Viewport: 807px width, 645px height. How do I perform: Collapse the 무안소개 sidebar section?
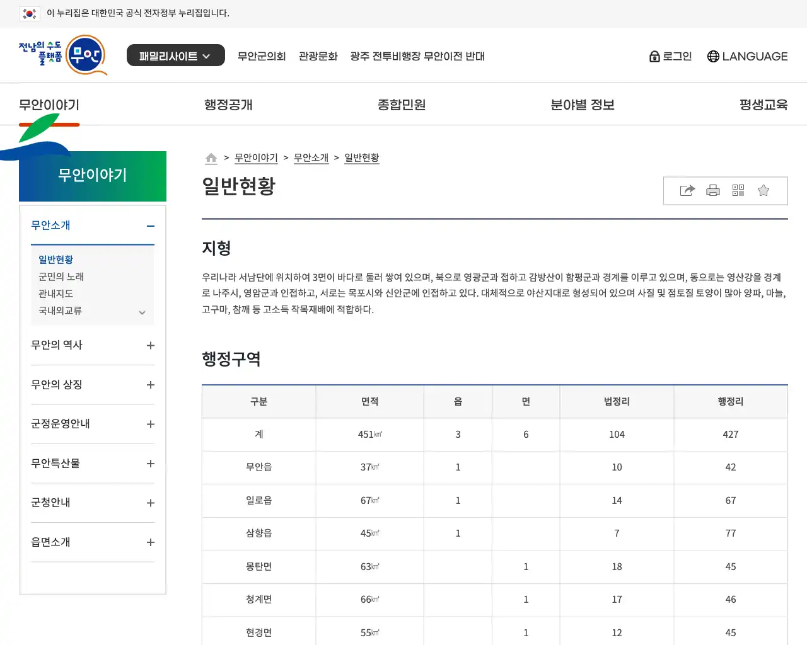(x=150, y=226)
